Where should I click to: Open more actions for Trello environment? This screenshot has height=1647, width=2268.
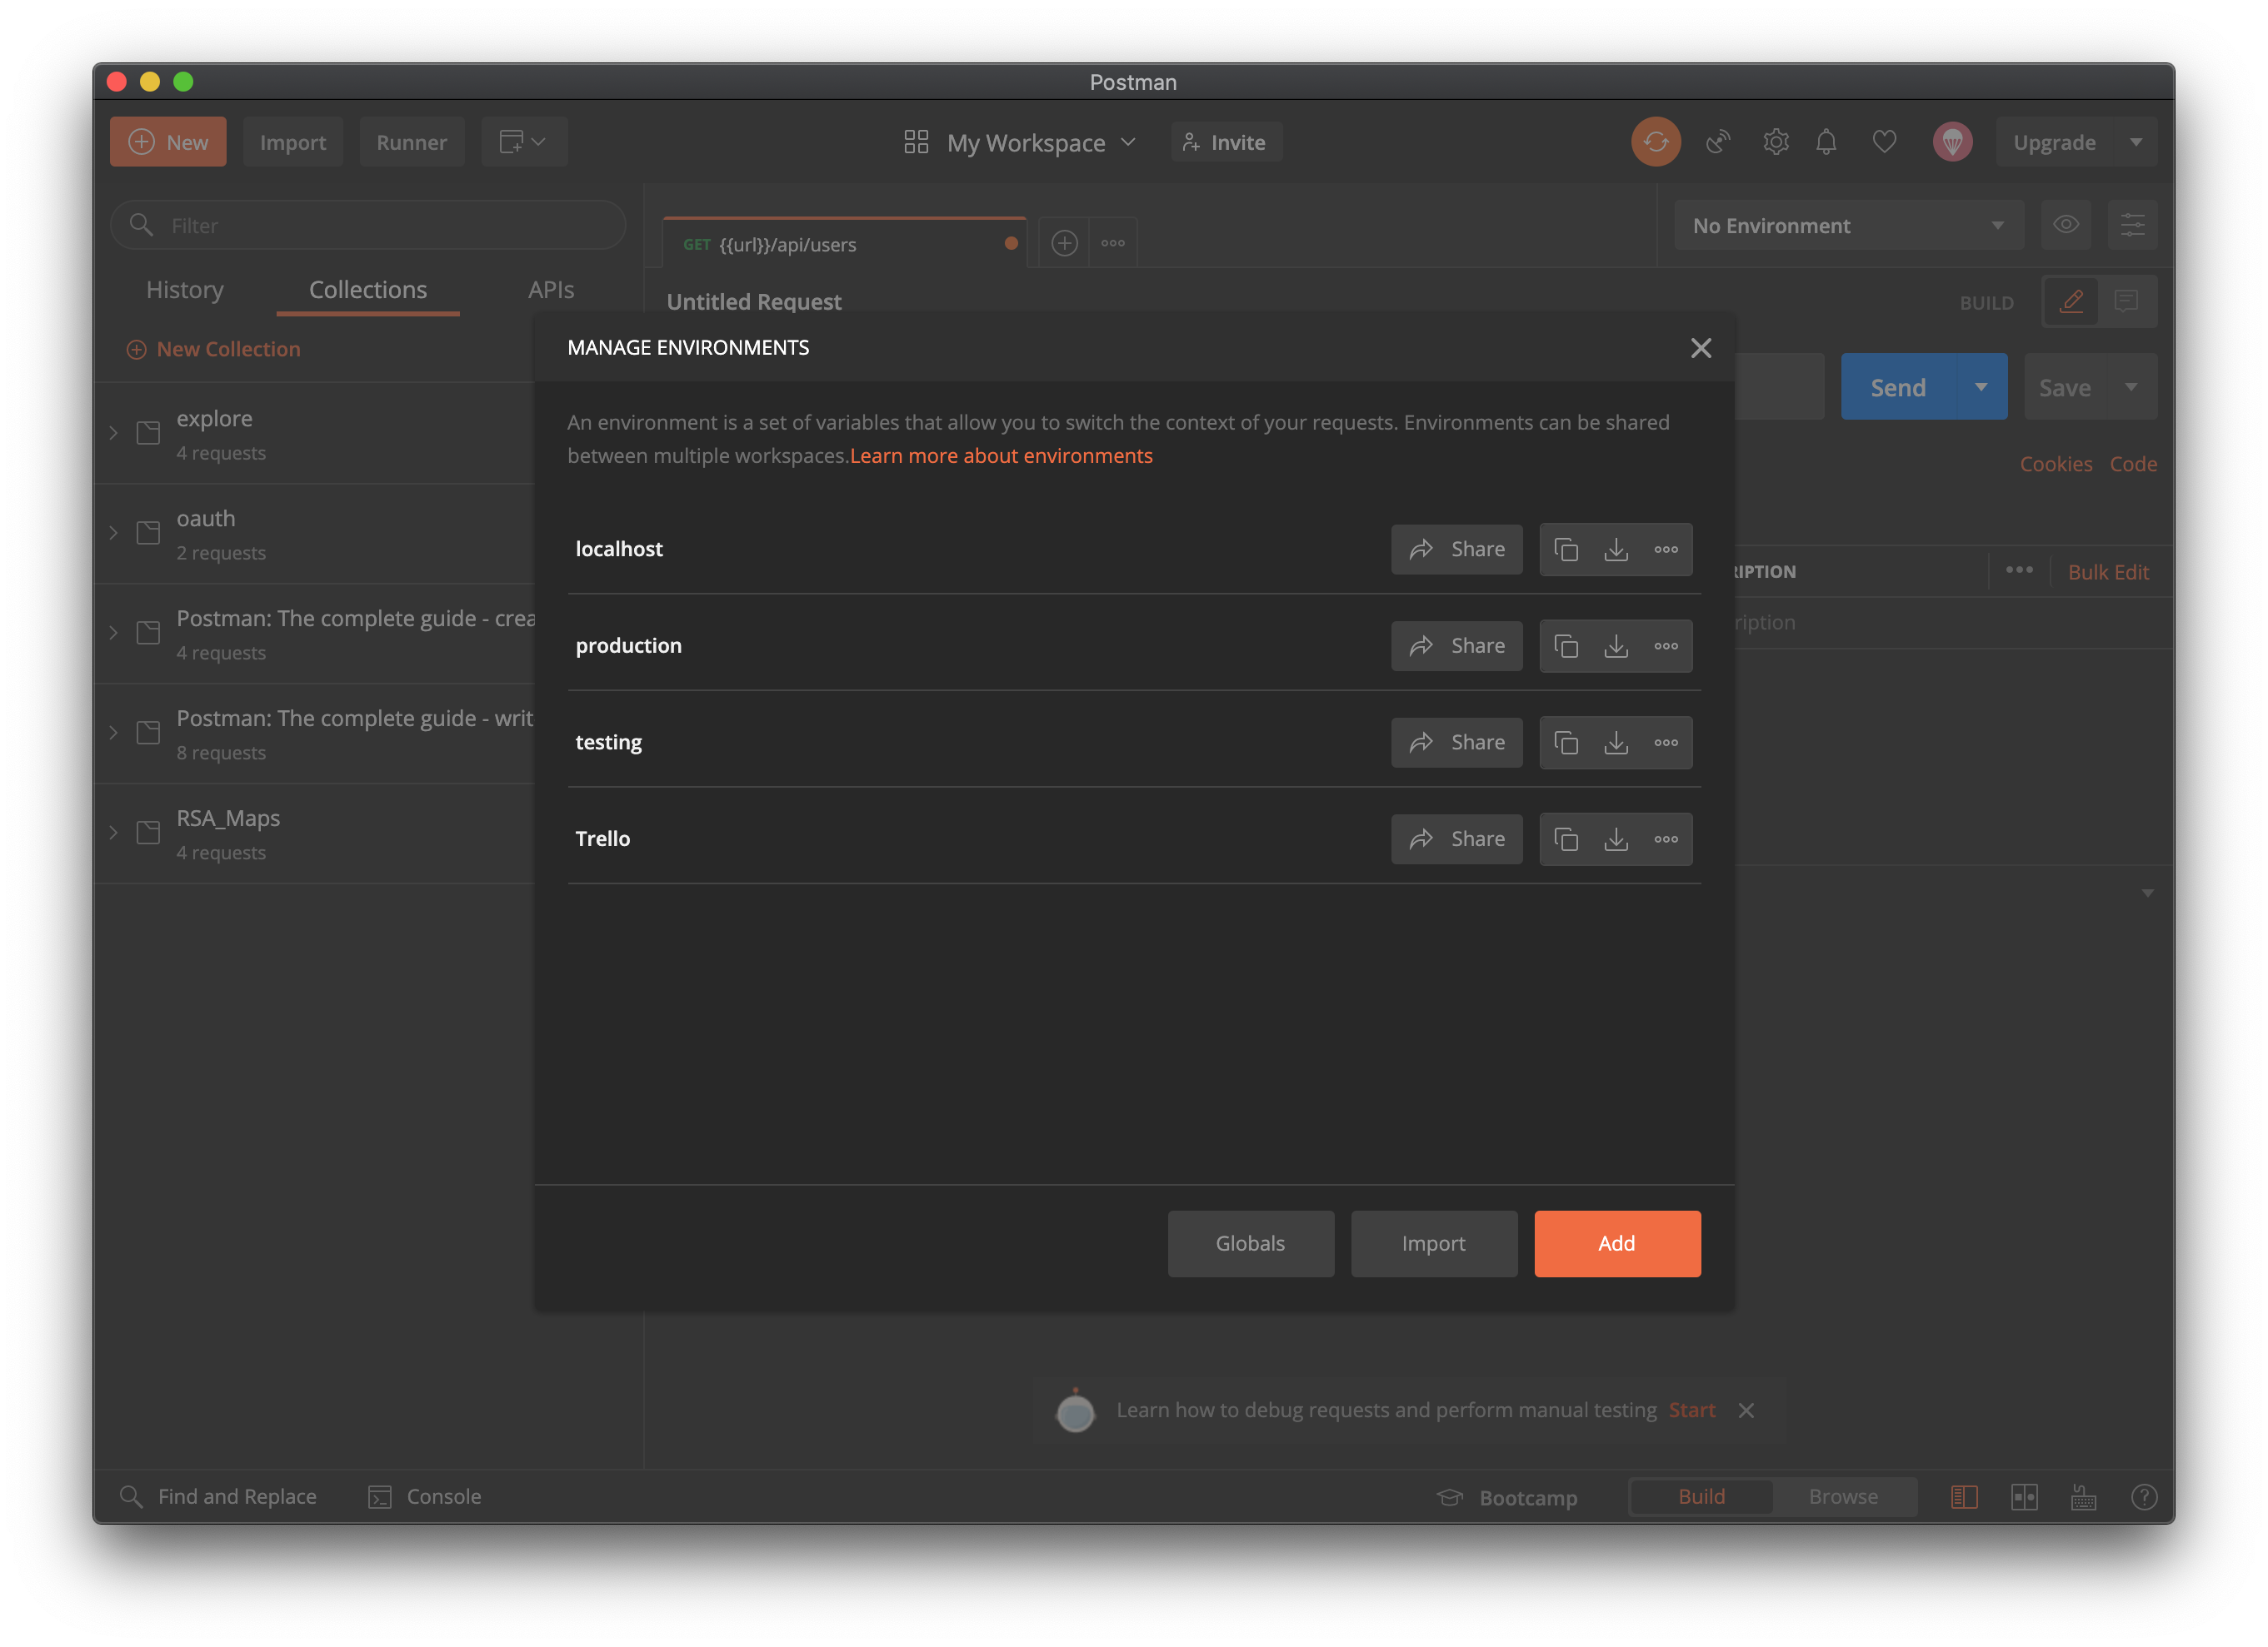pos(1666,838)
